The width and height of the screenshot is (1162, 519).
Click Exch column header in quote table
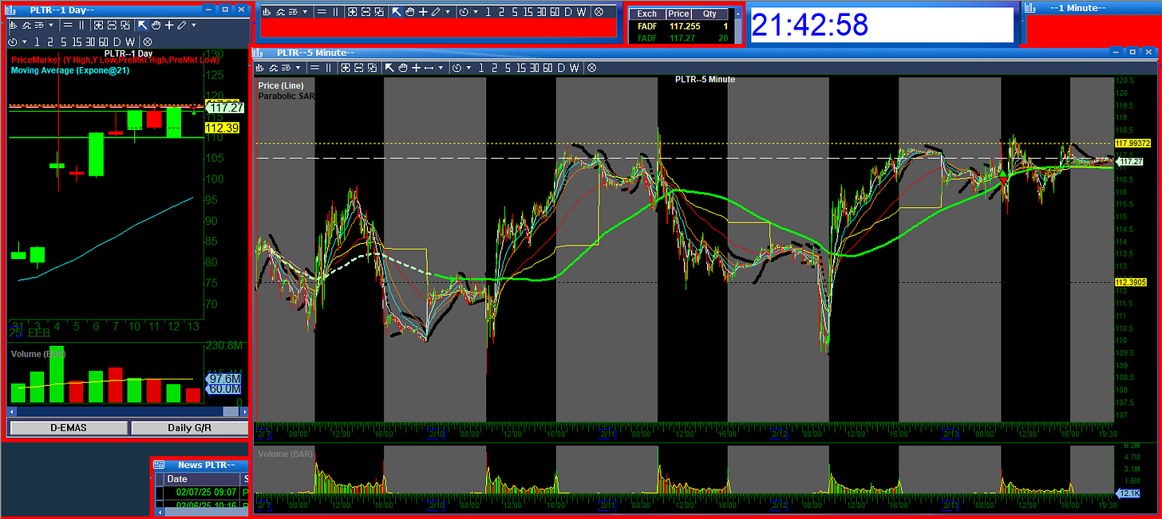pyautogui.click(x=647, y=14)
